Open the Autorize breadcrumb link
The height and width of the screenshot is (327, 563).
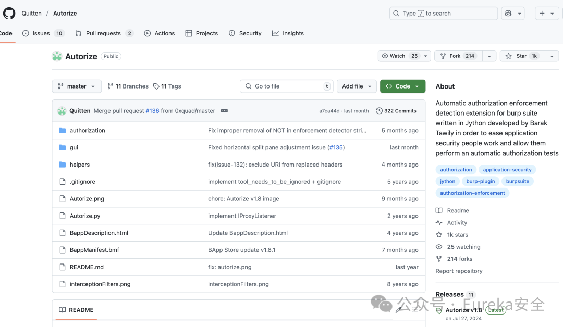point(65,13)
